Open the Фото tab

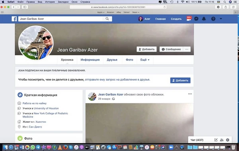pyautogui.click(x=129, y=60)
